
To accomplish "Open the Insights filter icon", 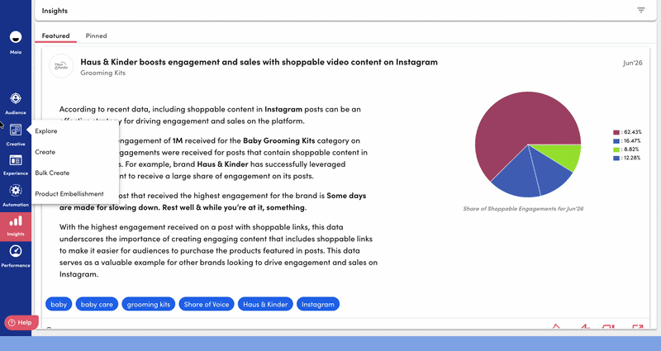I will coord(641,11).
